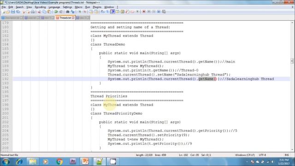Open Google Chrome from the taskbar
Viewport: 295px width, 166px height.
(x=59, y=162)
